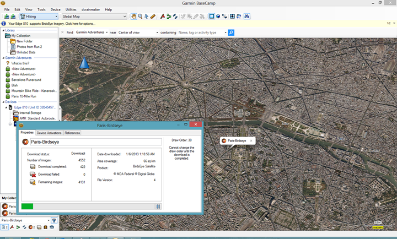This screenshot has width=397, height=239.
Task: Close the BirdsEye notification bar
Action: click(394, 23)
